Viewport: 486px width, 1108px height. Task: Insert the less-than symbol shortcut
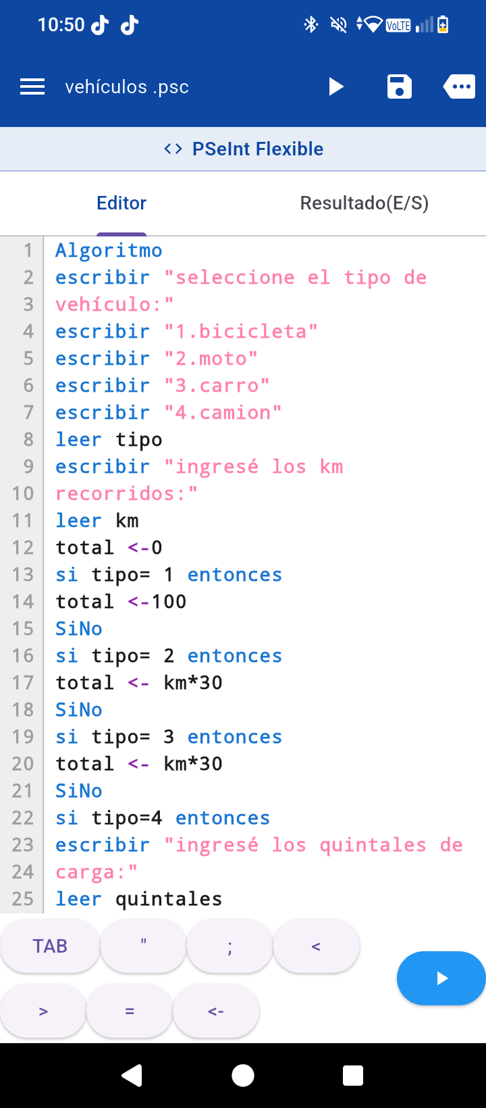click(316, 946)
